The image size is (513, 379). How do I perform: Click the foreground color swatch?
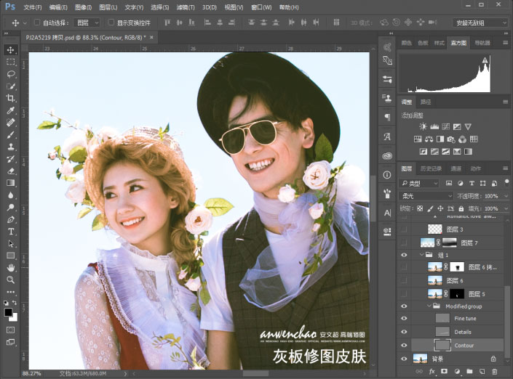[x=8, y=312]
